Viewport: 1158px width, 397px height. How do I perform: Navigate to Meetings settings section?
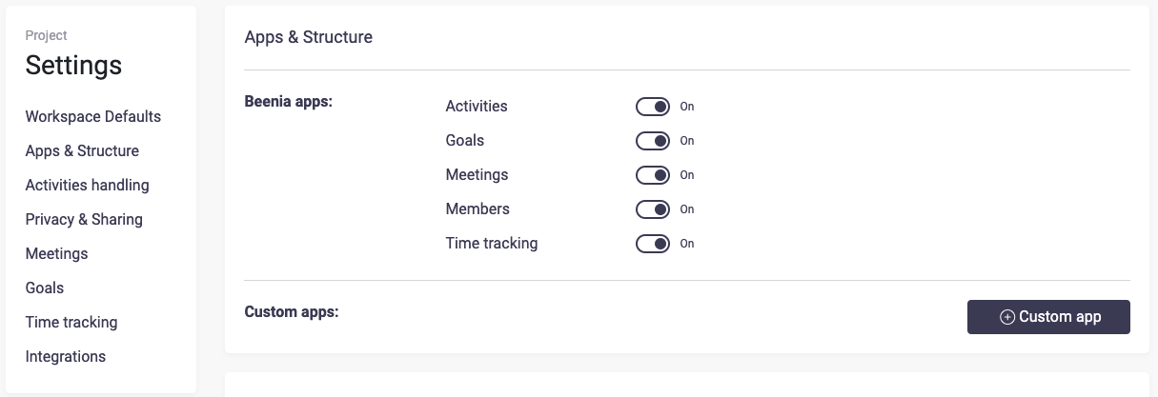pyautogui.click(x=56, y=254)
